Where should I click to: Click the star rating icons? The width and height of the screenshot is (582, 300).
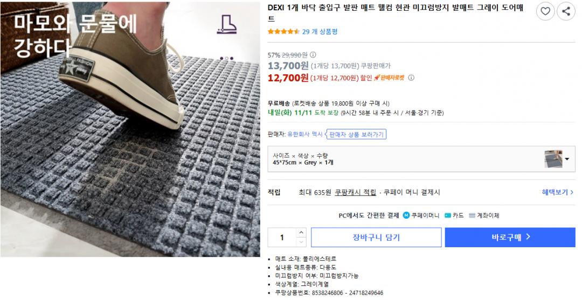[283, 32]
